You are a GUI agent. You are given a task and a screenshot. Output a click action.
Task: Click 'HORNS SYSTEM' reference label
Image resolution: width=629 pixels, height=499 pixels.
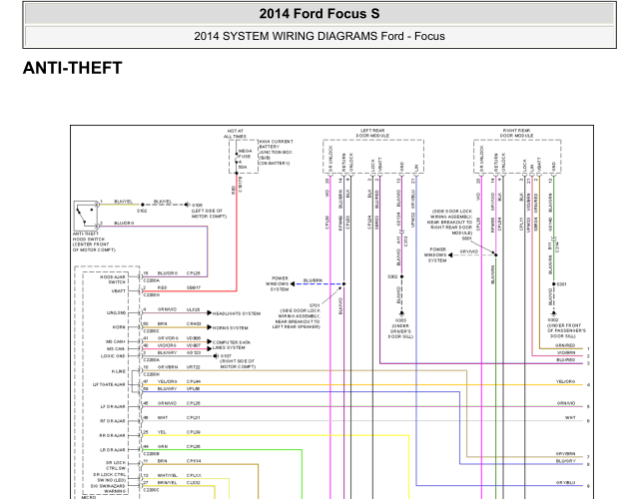pos(230,328)
